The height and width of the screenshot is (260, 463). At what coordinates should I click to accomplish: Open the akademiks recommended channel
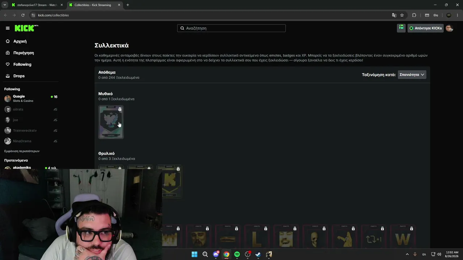pyautogui.click(x=30, y=168)
